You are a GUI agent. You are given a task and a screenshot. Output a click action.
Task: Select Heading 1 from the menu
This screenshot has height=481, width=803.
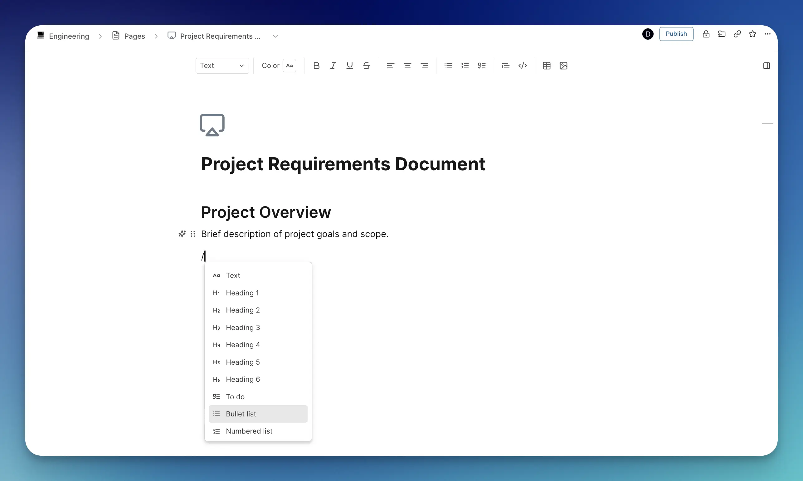click(x=258, y=293)
